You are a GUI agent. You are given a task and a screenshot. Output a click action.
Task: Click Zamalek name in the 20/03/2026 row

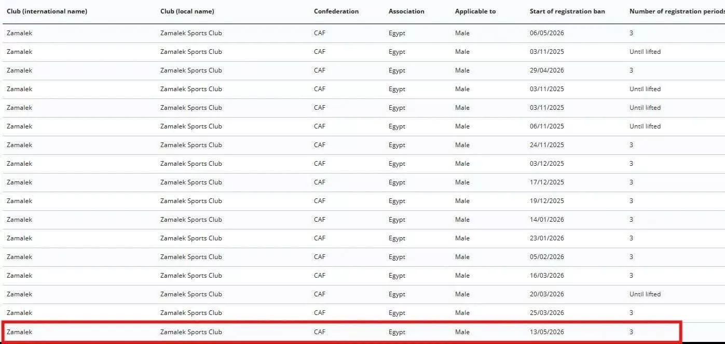(x=19, y=294)
